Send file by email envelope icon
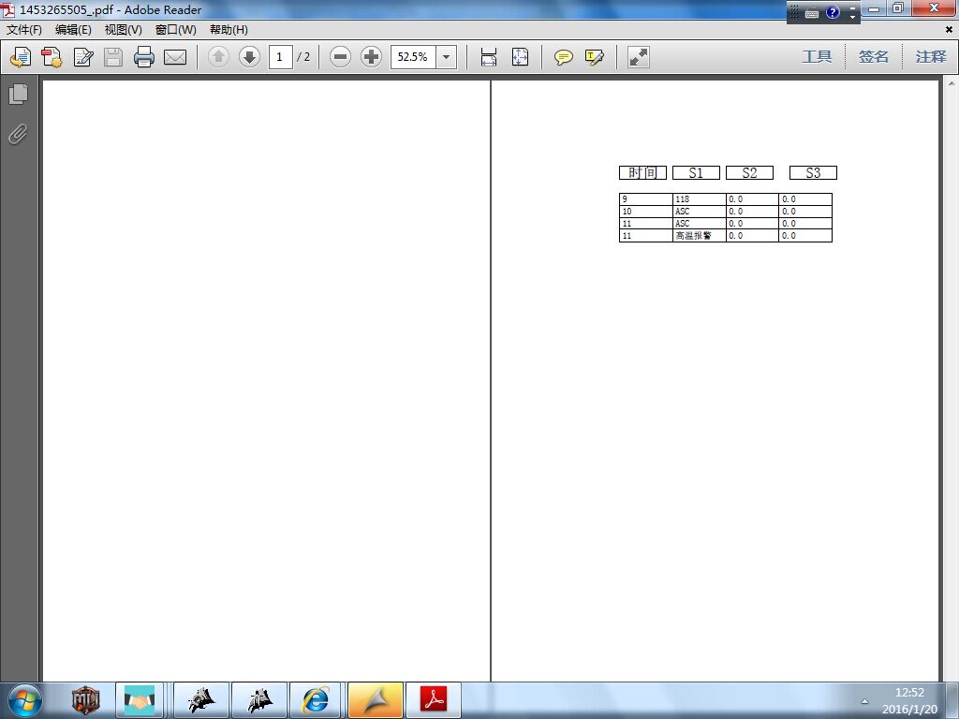Image resolution: width=959 pixels, height=719 pixels. click(x=175, y=57)
